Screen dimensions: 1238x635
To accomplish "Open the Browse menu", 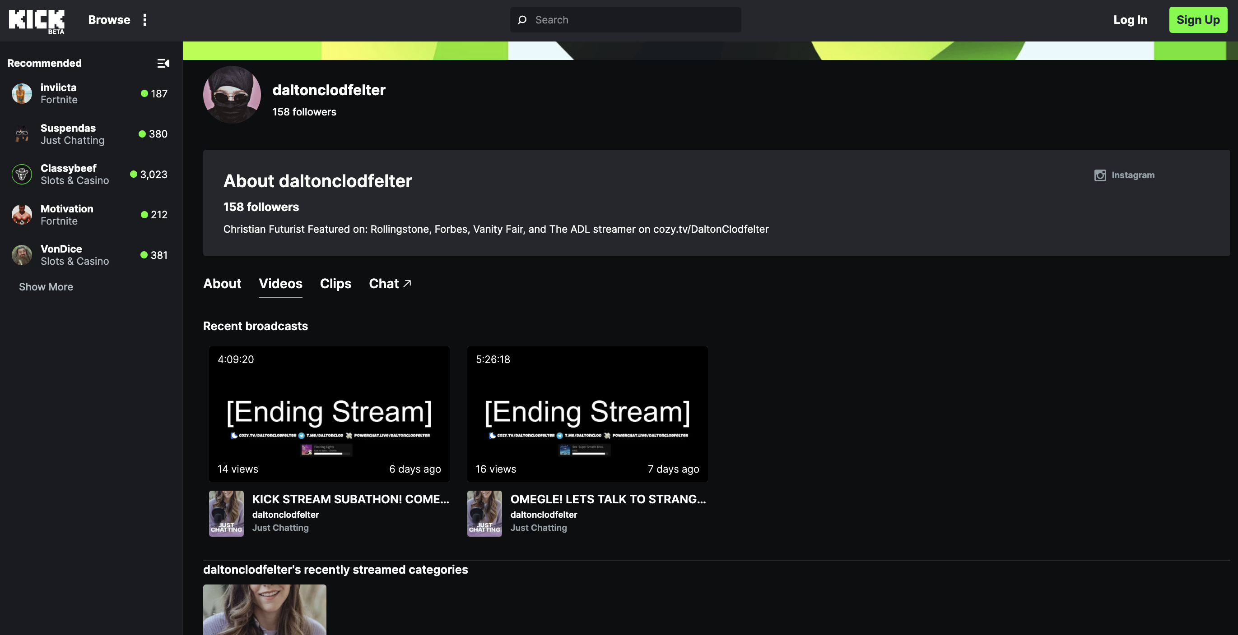I will click(x=109, y=20).
